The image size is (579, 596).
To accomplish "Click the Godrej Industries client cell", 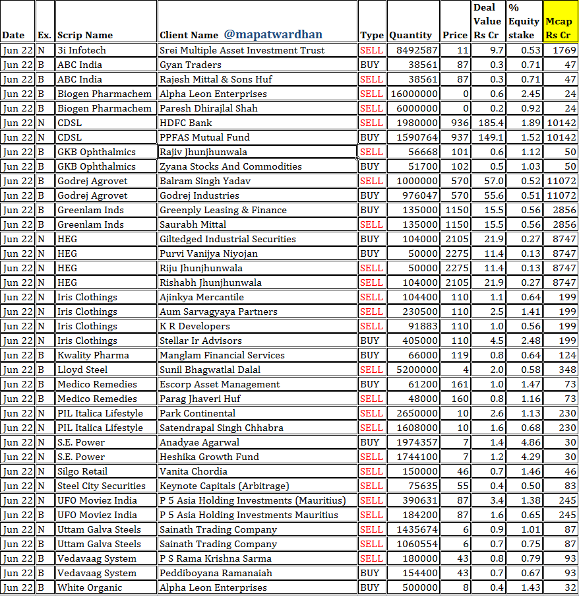I will (257, 195).
